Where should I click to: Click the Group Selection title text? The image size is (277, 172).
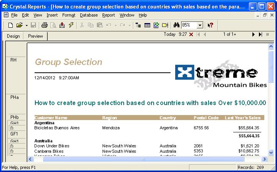coord(68,62)
